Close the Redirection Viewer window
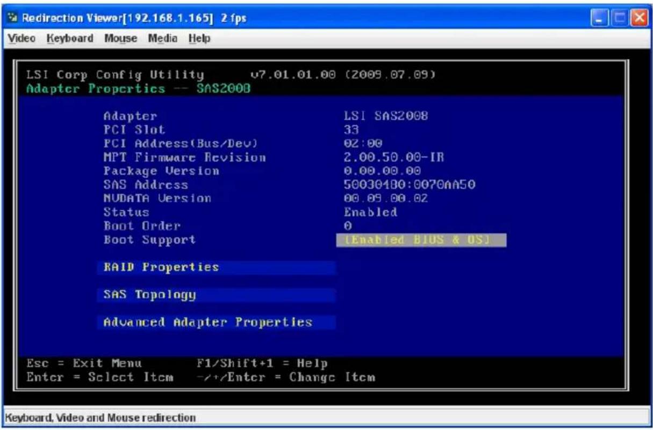Image resolution: width=653 pixels, height=430 pixels. click(638, 18)
